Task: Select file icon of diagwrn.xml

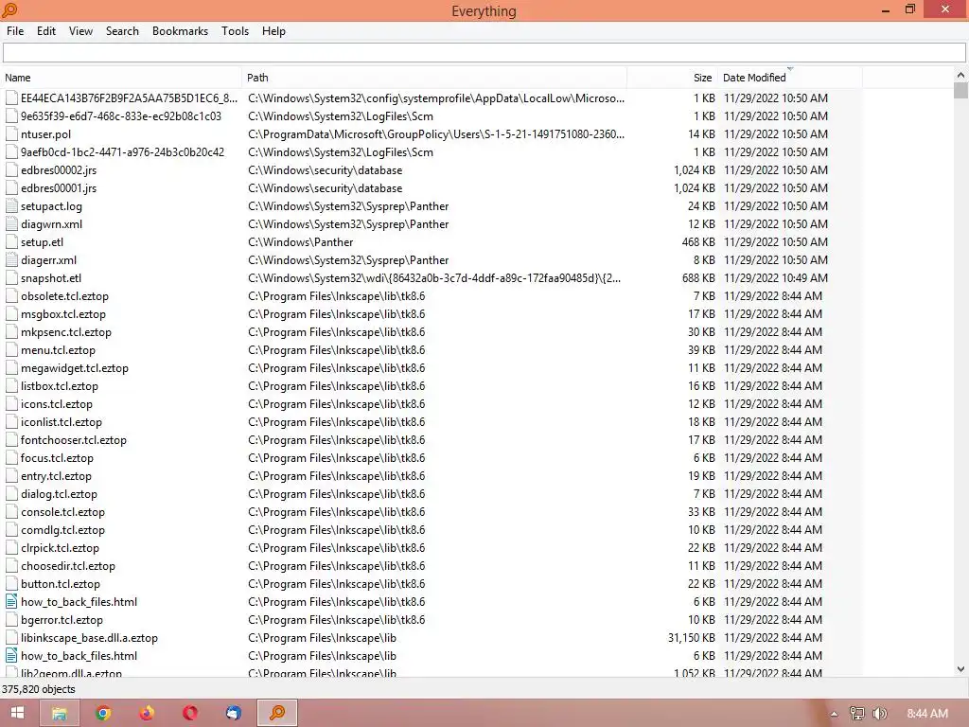Action: pyautogui.click(x=11, y=223)
